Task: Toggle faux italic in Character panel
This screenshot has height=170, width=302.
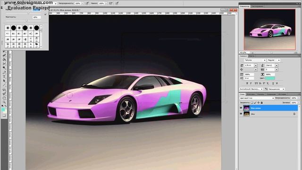Action: (x=251, y=84)
